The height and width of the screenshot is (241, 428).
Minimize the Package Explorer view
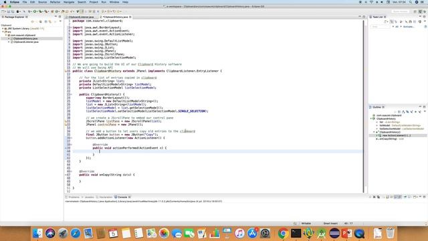coord(56,17)
